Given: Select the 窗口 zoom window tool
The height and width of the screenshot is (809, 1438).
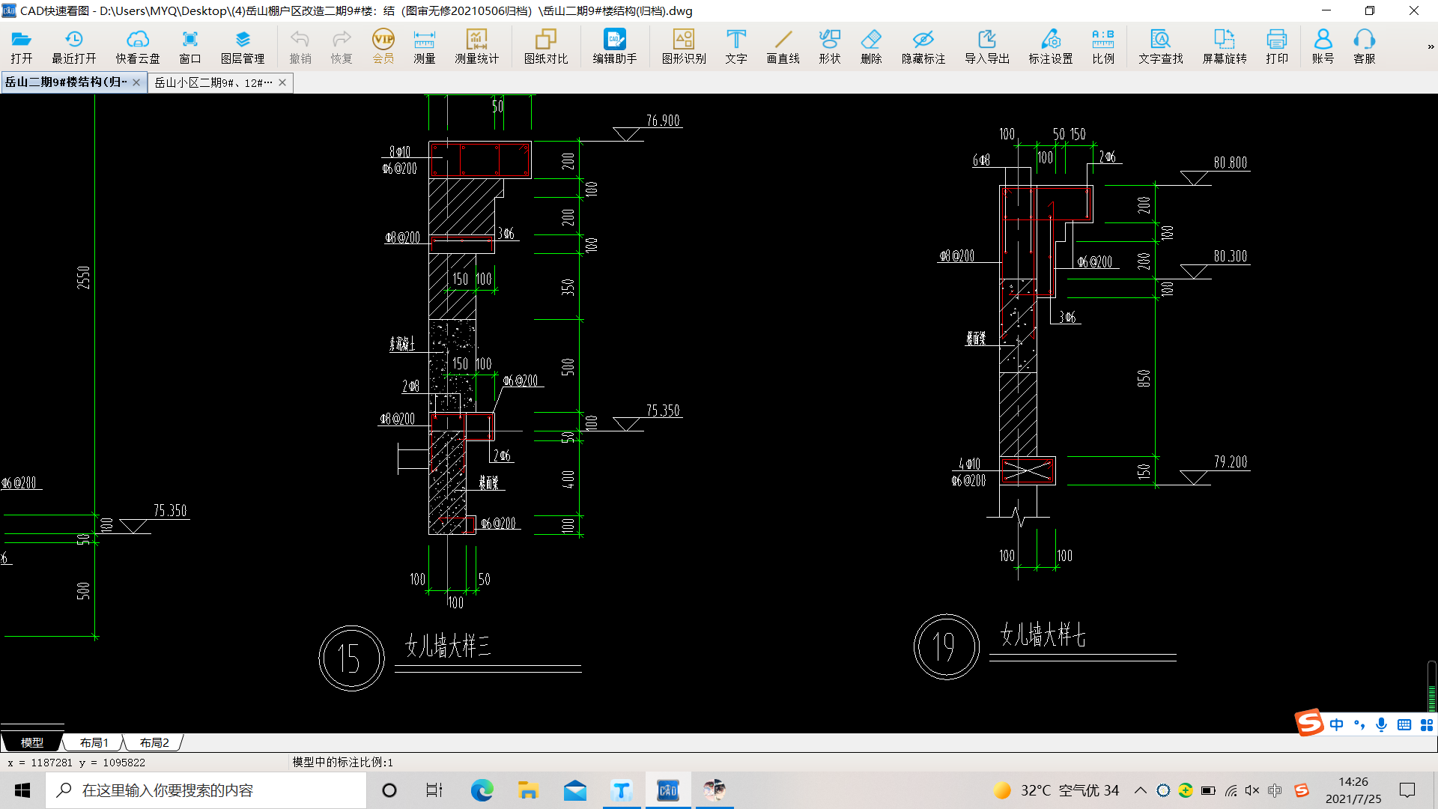Looking at the screenshot, I should [190, 46].
